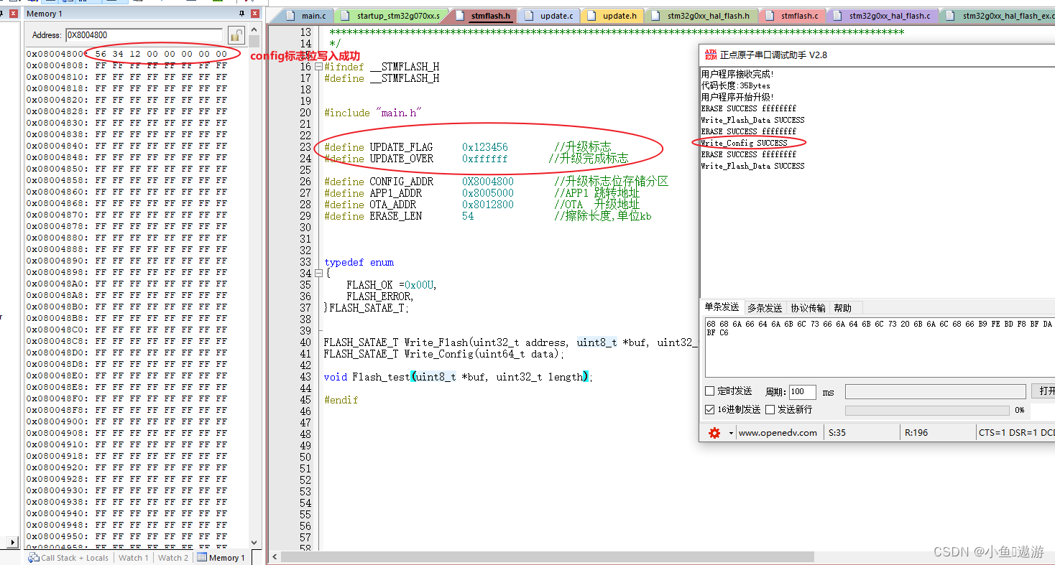Click UPDATE_FLAG define on line 23
1055x565 pixels.
tap(467, 147)
